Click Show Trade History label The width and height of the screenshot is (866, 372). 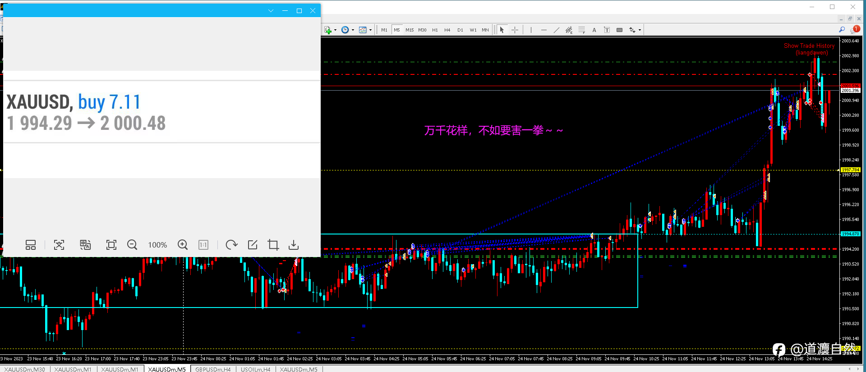[x=809, y=46]
